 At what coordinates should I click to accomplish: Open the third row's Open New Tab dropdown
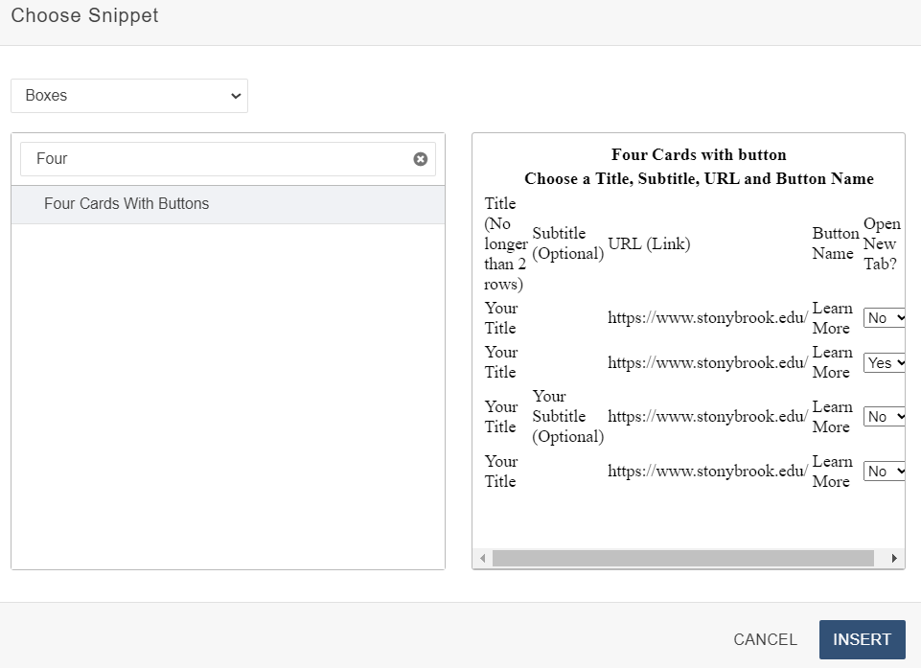[x=884, y=417]
